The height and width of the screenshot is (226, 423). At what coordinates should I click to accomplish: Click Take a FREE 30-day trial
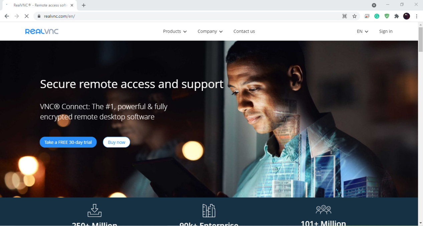[x=68, y=142]
